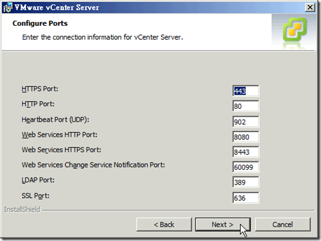Click the 'Web Services HTTPS Port:' label
The width and height of the screenshot is (321, 241).
[61, 150]
